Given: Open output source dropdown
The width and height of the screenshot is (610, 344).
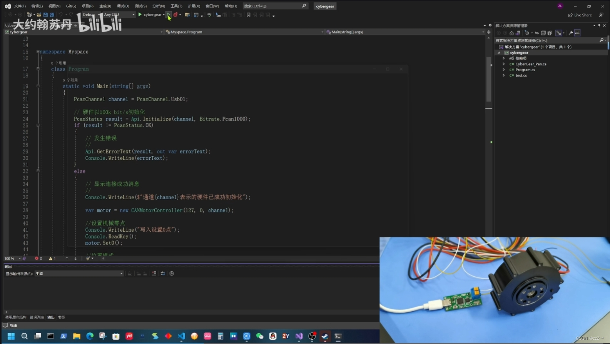Looking at the screenshot, I should (x=79, y=274).
